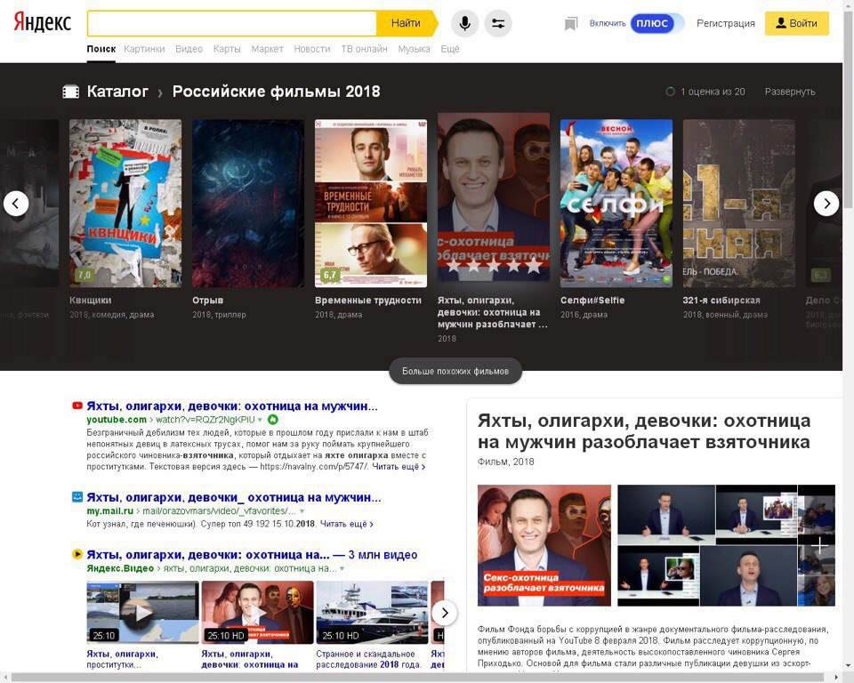Image resolution: width=854 pixels, height=683 pixels.
Task: Click the youtube.com green URL
Action: (117, 420)
